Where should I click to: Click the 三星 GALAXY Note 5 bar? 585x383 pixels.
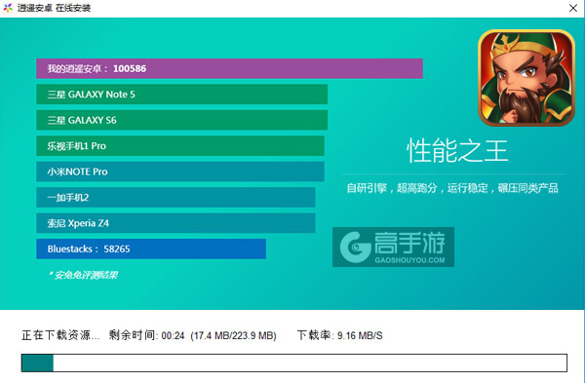181,95
